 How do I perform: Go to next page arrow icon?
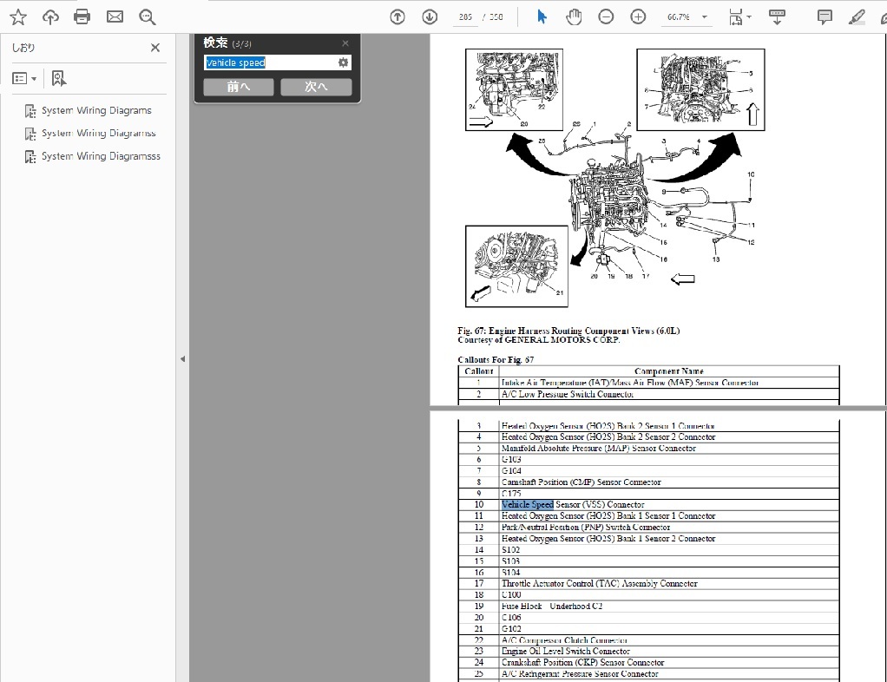430,17
